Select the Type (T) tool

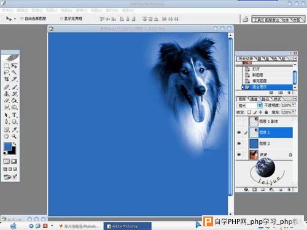click(x=14, y=115)
